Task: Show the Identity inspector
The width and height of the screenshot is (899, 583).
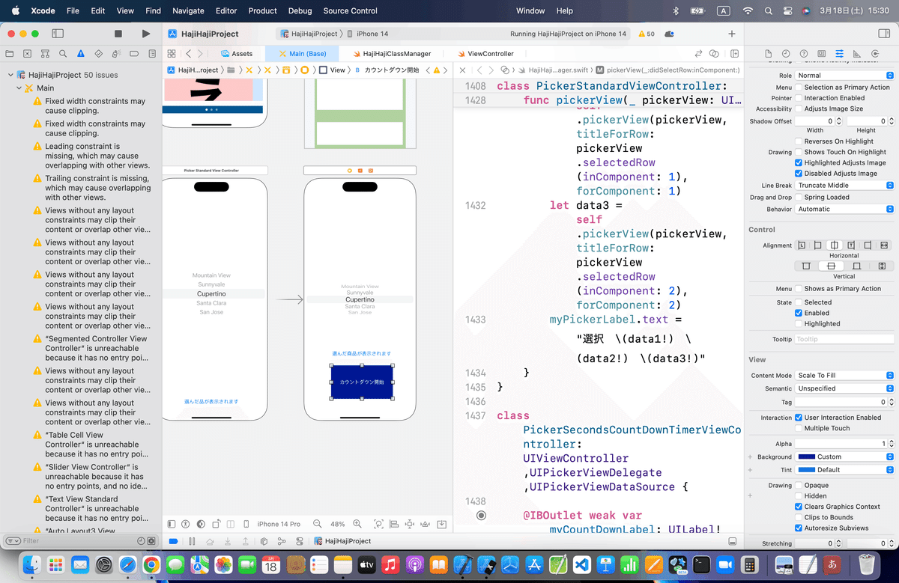Action: point(822,54)
